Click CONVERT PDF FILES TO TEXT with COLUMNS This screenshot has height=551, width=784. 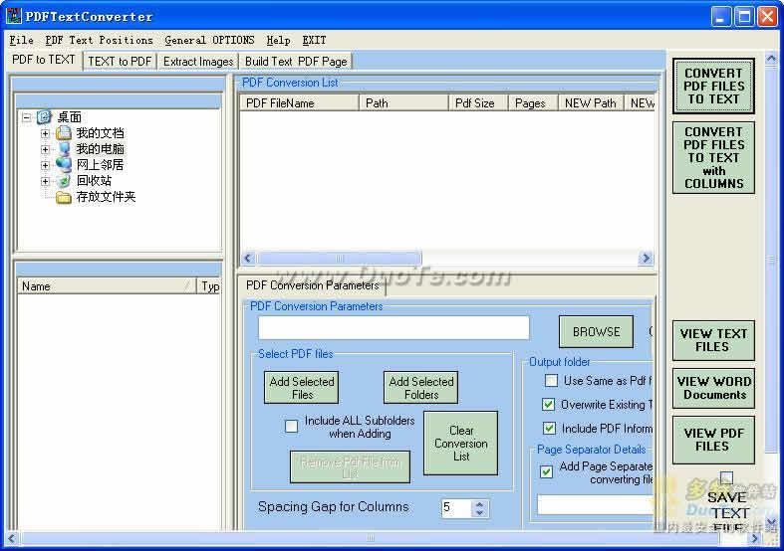coord(713,158)
